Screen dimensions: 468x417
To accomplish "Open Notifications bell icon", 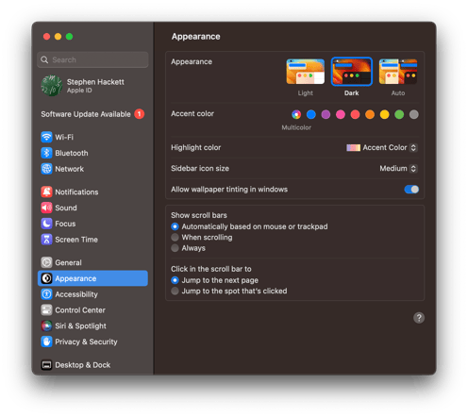I will 46,192.
